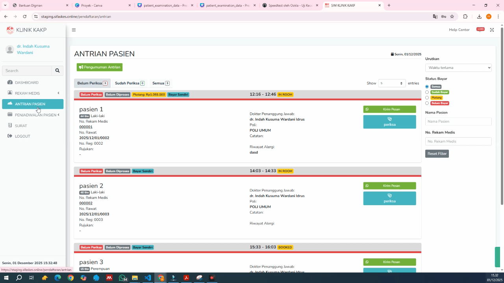
Task: Click the Nama Pasien input field
Action: pos(458,121)
